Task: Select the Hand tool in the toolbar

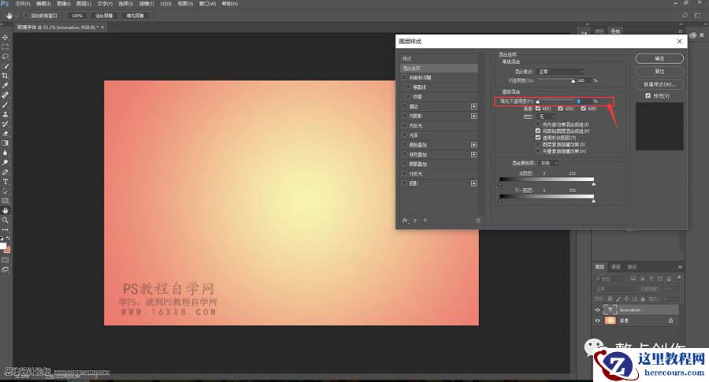Action: tap(6, 210)
